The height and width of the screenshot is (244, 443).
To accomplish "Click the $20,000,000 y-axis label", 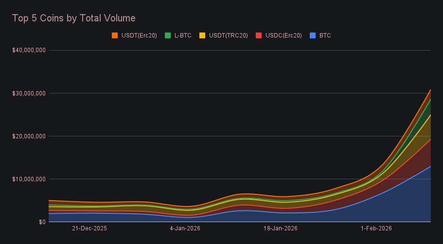I will [x=28, y=136].
